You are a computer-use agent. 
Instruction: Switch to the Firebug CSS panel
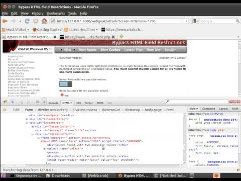click(x=79, y=103)
